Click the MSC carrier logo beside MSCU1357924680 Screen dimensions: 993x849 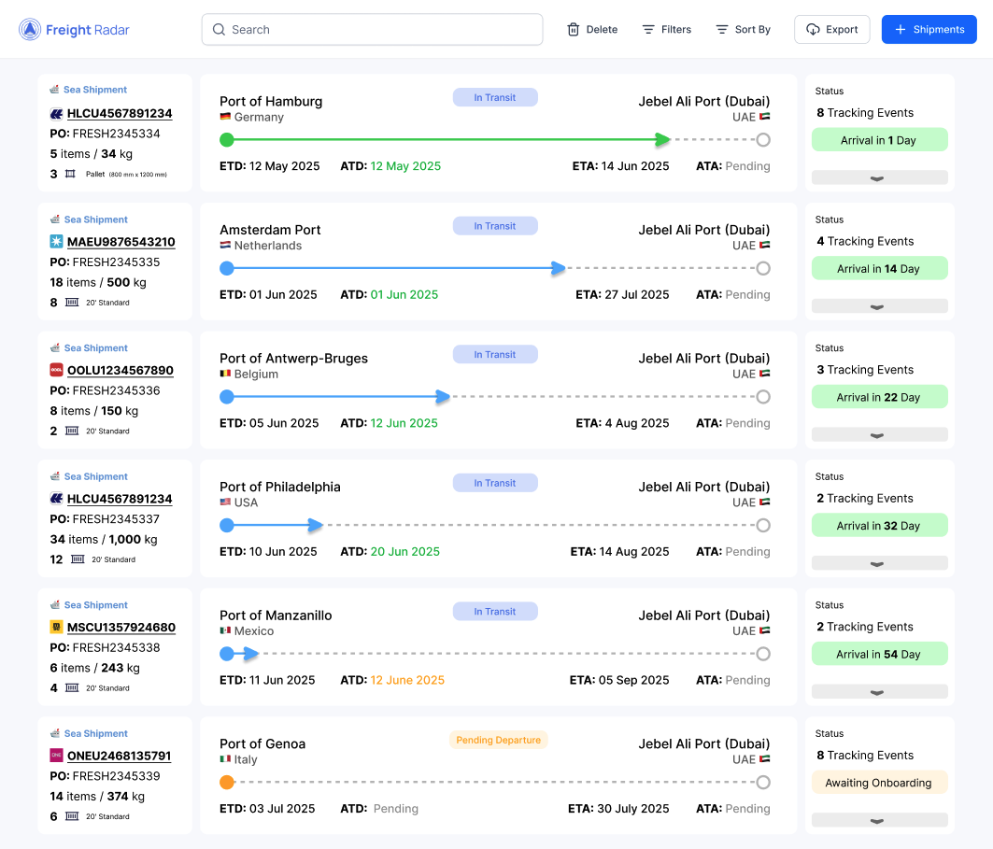(x=56, y=627)
